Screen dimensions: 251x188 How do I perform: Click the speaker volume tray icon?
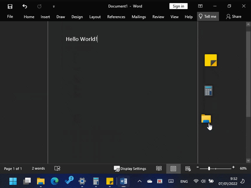(203, 181)
